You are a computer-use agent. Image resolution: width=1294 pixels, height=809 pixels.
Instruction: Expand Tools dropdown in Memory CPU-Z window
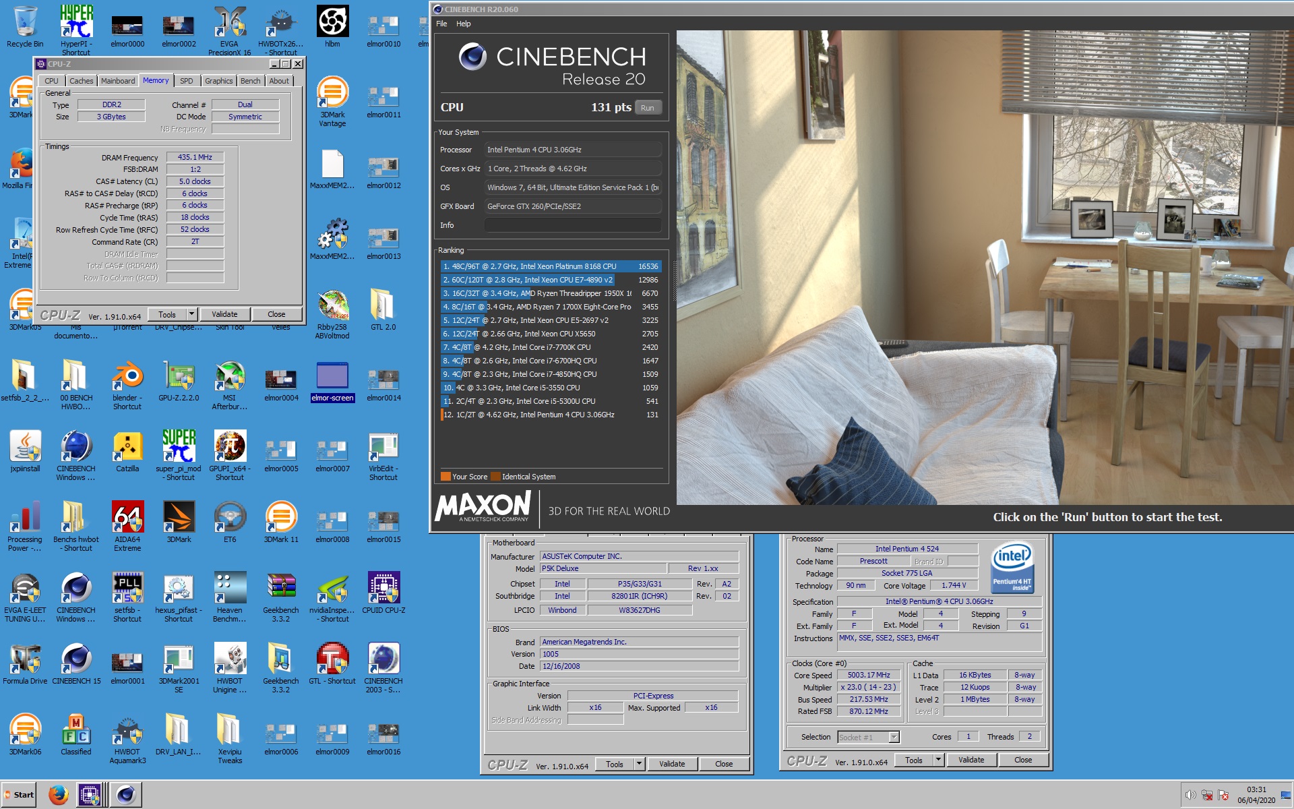coord(192,314)
